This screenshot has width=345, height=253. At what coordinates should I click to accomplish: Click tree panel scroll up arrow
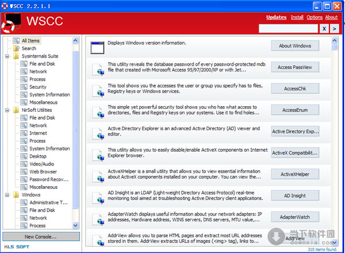[75, 40]
